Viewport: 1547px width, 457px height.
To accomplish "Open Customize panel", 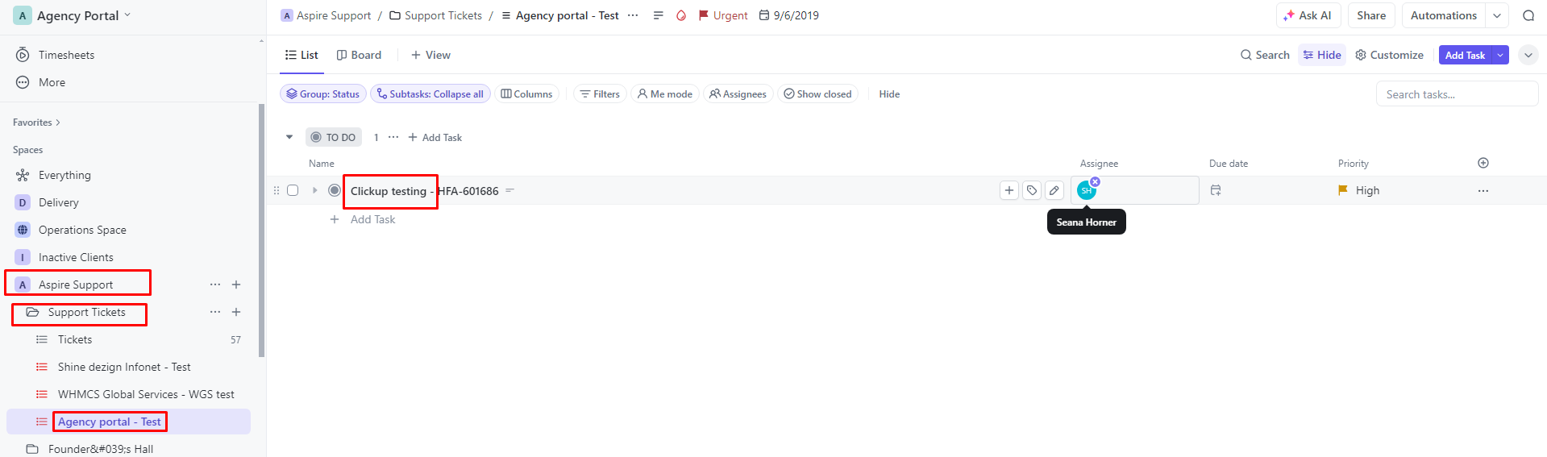I will pyautogui.click(x=1389, y=55).
